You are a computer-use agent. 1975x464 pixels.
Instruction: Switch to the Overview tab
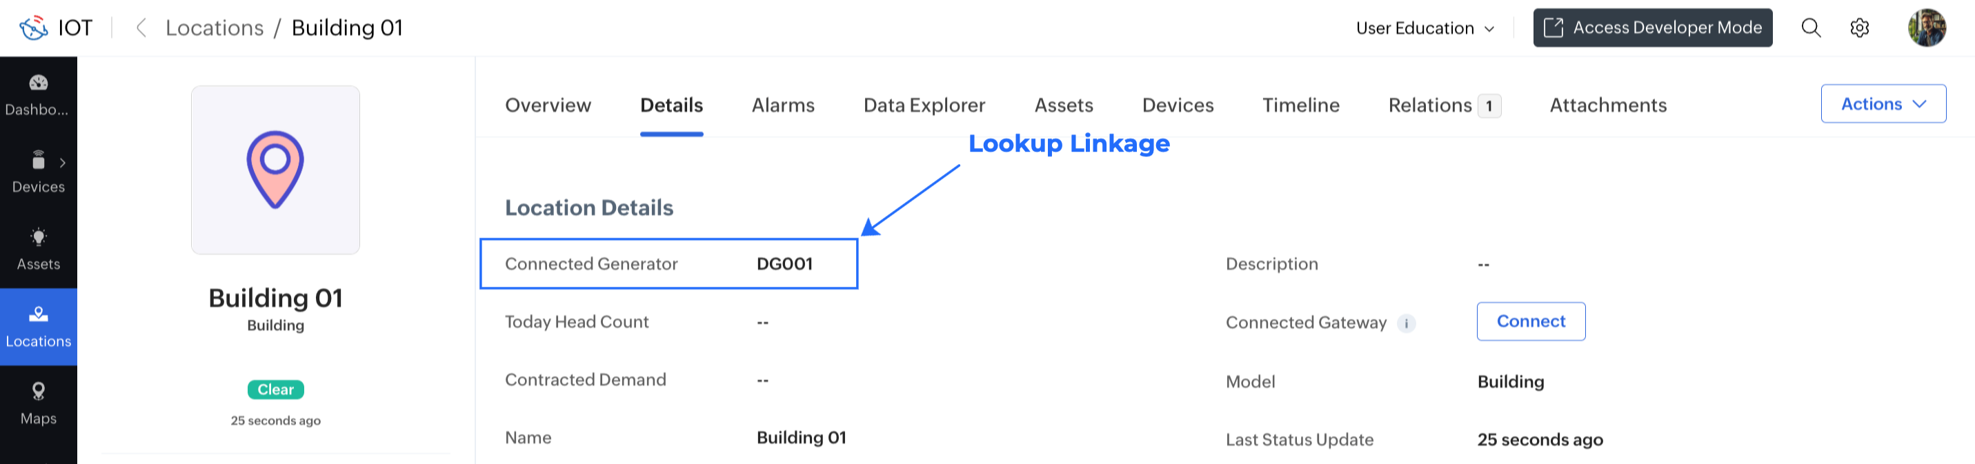tap(548, 105)
